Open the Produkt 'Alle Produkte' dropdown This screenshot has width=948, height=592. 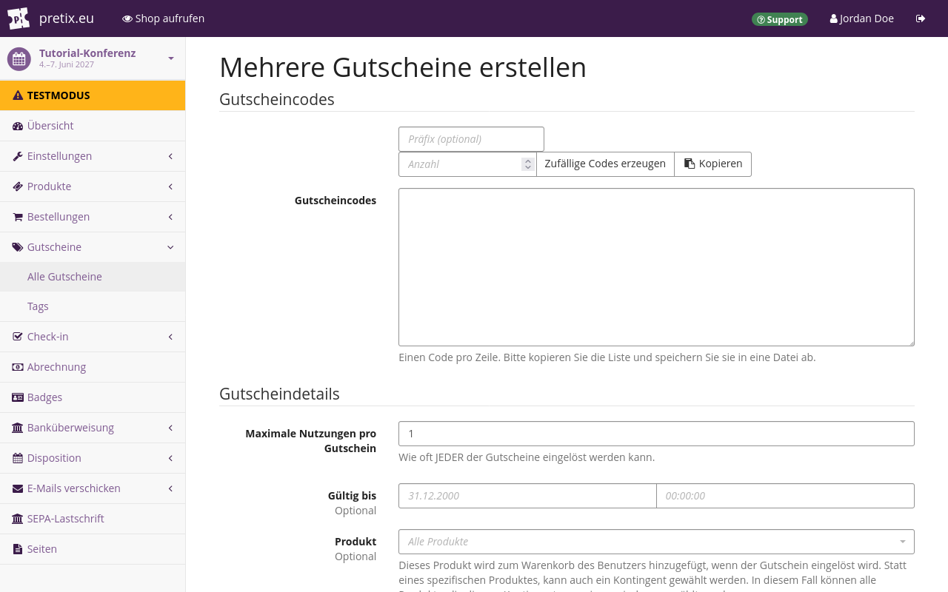656,542
